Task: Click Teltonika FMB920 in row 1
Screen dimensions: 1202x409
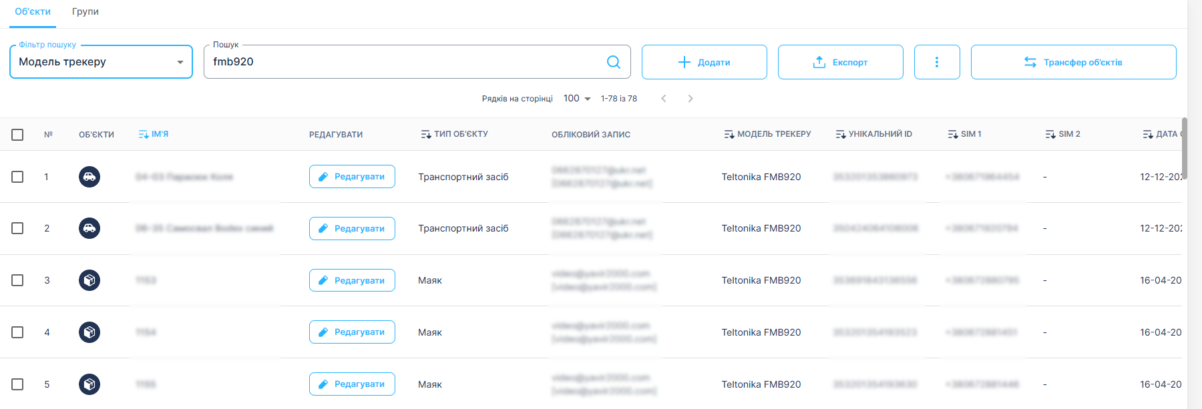Action: (x=761, y=177)
